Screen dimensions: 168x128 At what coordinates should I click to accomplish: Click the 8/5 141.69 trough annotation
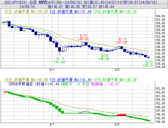click(59, 60)
